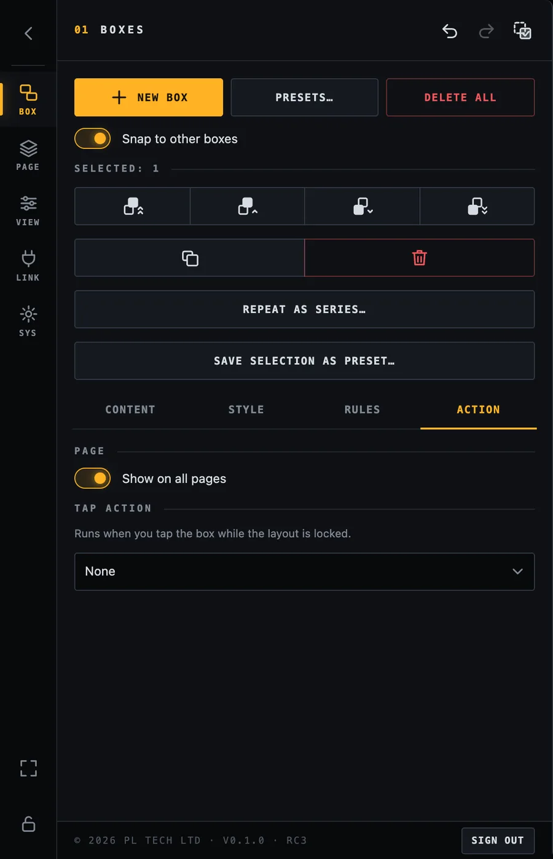
Task: Switch to the Rules tab
Action: click(363, 410)
